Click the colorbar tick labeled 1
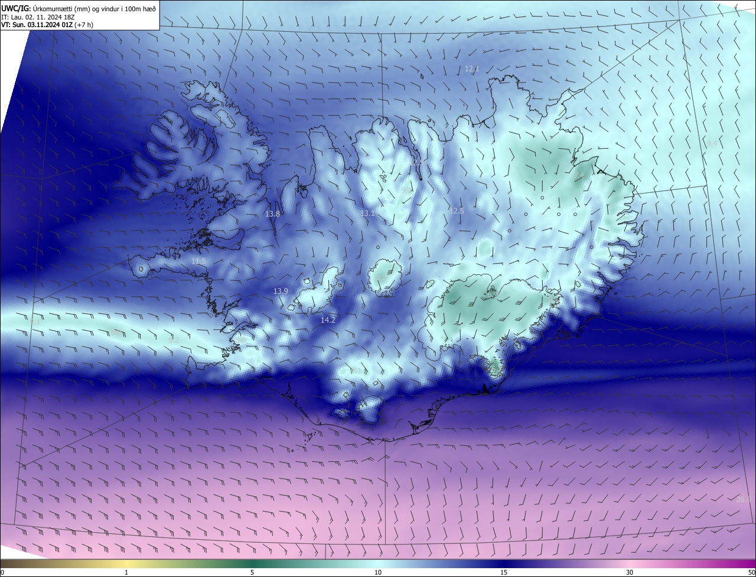 coord(126,573)
